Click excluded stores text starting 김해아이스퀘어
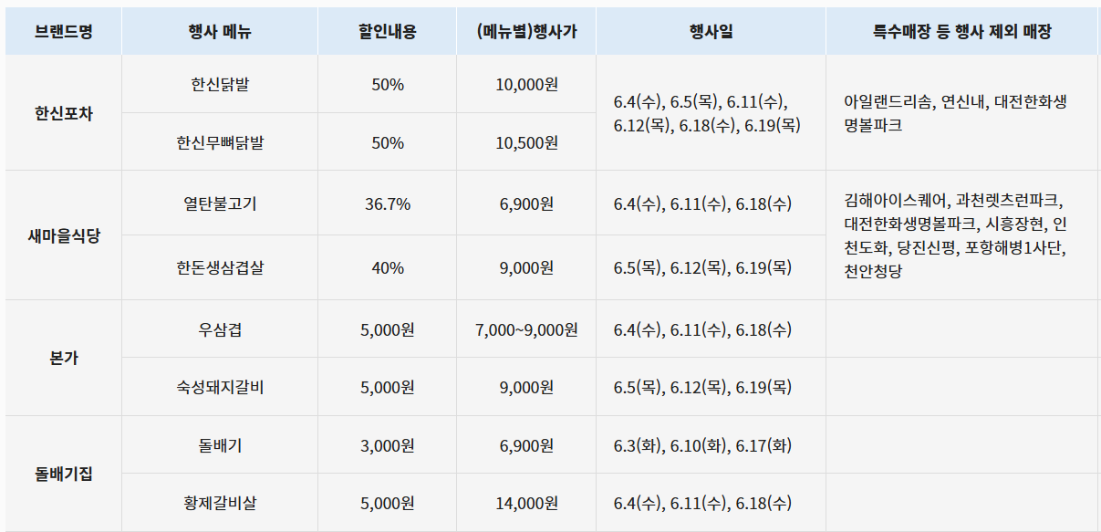The height and width of the screenshot is (532, 1101). click(x=955, y=235)
